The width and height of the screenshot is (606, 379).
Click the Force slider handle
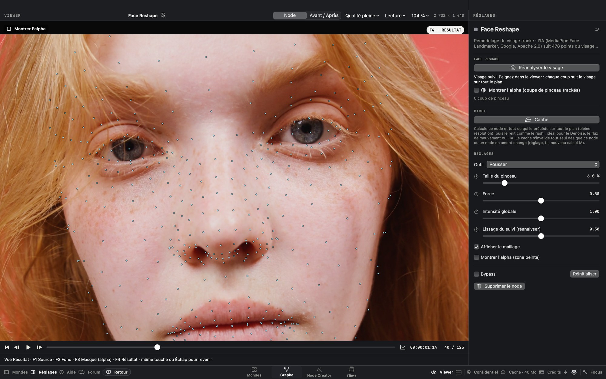click(541, 201)
